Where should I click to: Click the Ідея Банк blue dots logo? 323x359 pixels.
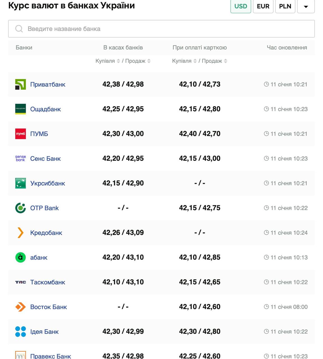click(20, 332)
